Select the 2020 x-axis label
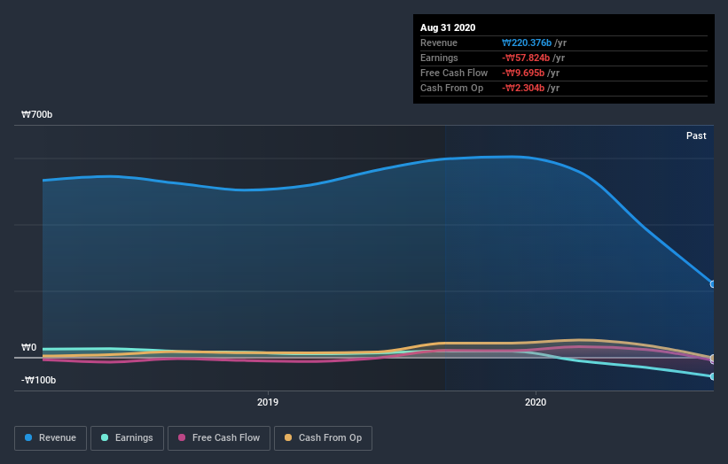The width and height of the screenshot is (728, 464). click(536, 402)
